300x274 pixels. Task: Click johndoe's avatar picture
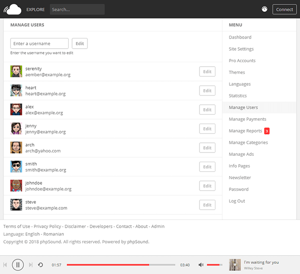pyautogui.click(x=16, y=186)
